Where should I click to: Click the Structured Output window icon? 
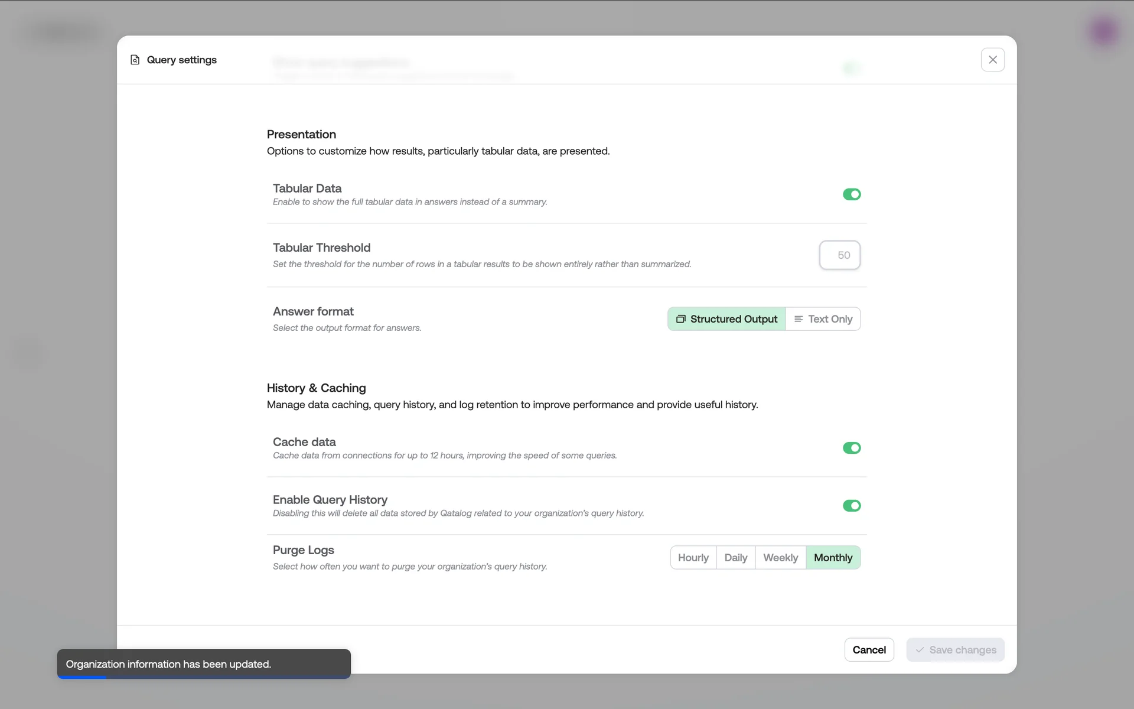tap(680, 319)
